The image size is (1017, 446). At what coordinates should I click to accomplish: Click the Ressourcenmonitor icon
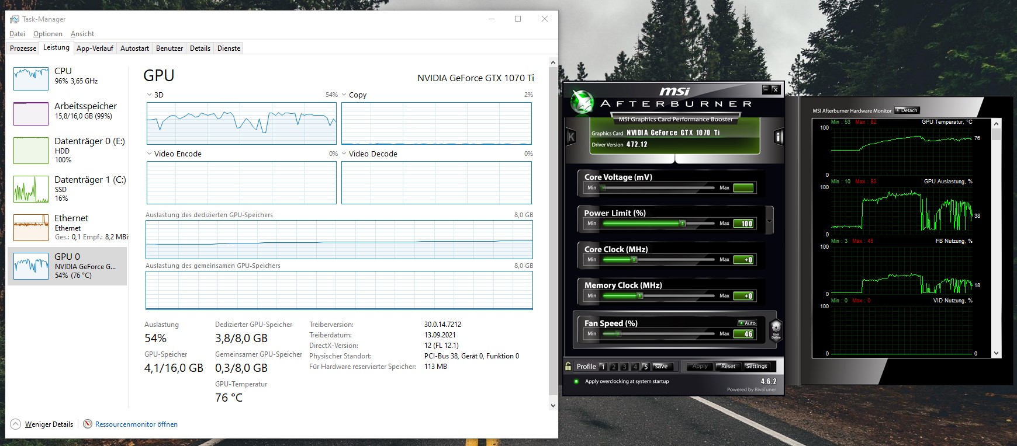point(88,424)
